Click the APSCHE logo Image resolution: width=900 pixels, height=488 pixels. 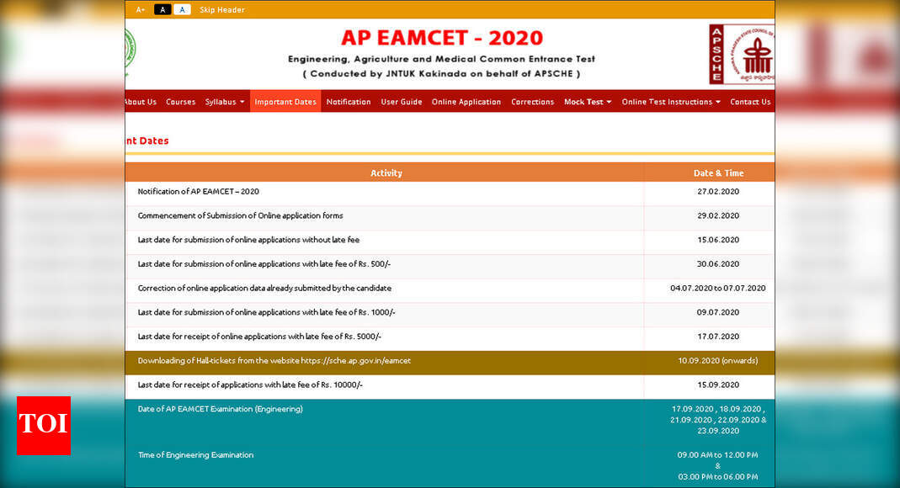click(742, 55)
